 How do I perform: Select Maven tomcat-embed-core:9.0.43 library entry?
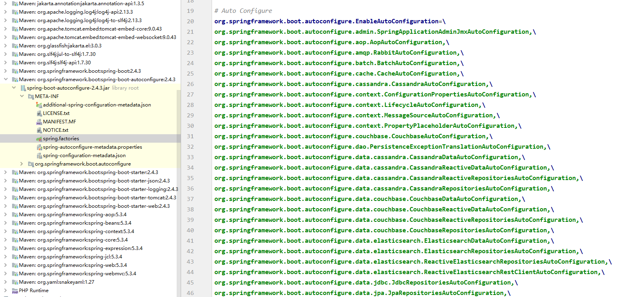click(90, 29)
